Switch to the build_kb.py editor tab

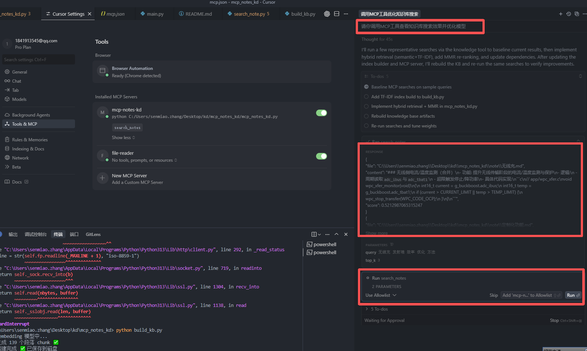point(300,14)
